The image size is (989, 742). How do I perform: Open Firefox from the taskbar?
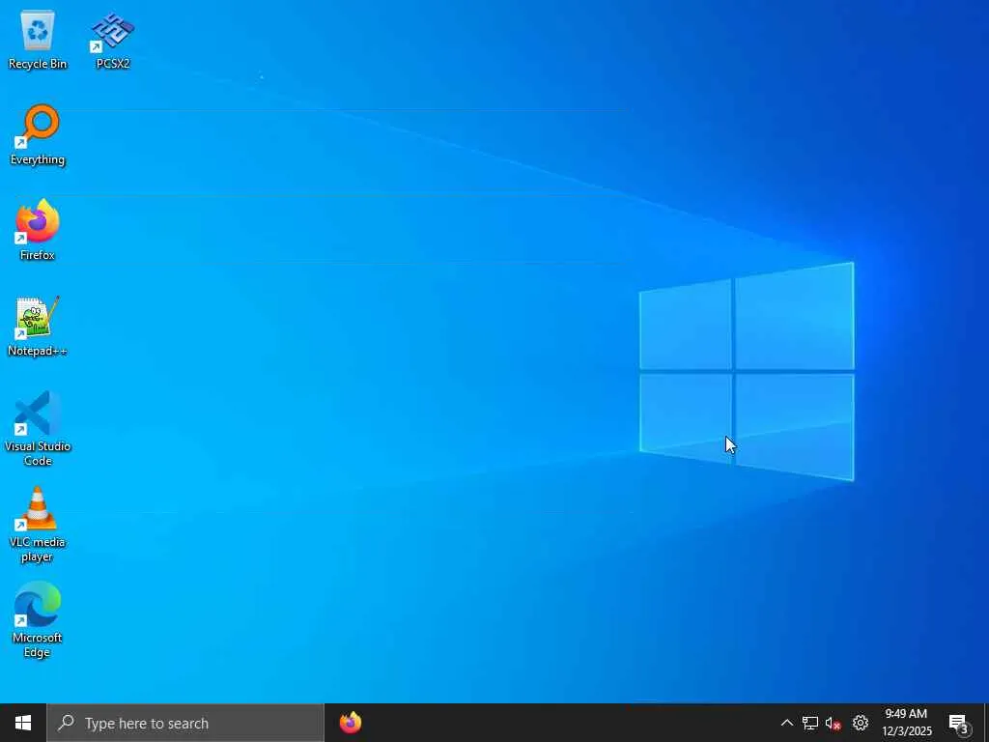pyautogui.click(x=350, y=723)
